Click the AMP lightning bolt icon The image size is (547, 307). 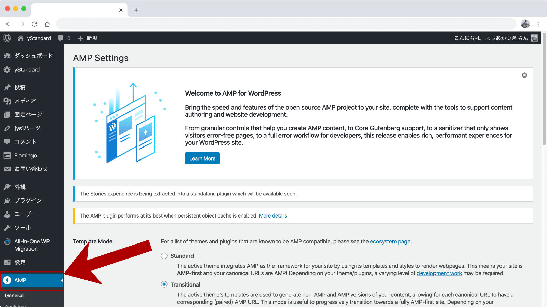click(x=7, y=280)
